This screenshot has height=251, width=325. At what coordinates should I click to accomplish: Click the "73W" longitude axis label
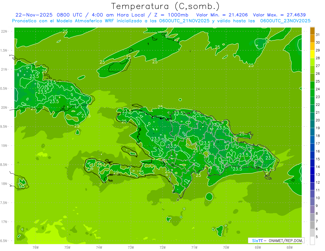tap(131, 247)
